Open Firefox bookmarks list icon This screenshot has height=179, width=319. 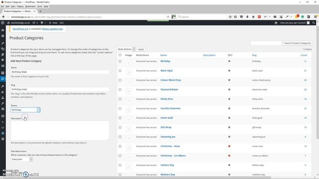(x=235, y=17)
